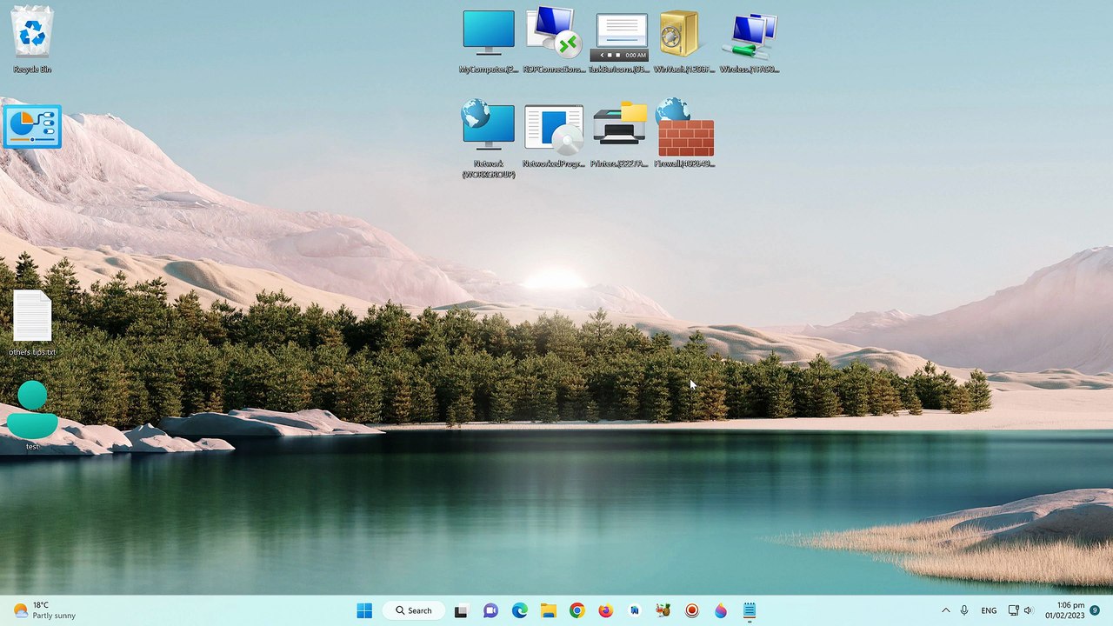Open the Recycle Bin desktop icon
1113x626 pixels.
32,40
